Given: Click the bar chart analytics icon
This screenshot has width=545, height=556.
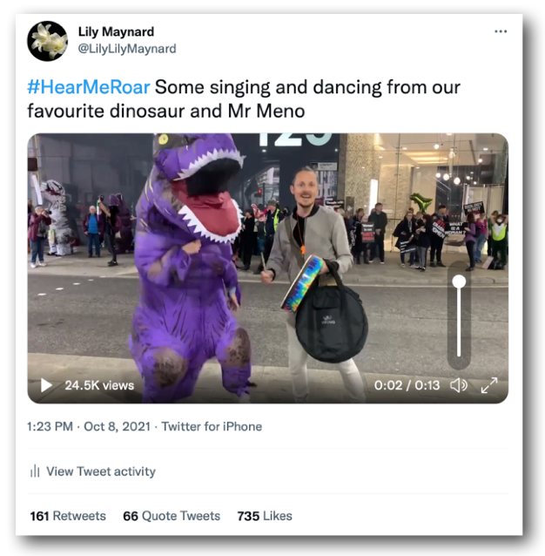Looking at the screenshot, I should 36,471.
